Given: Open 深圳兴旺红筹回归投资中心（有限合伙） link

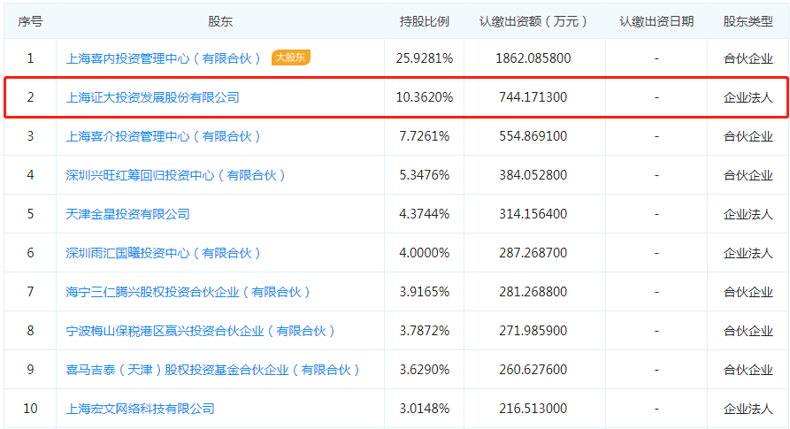Looking at the screenshot, I should pyautogui.click(x=175, y=175).
